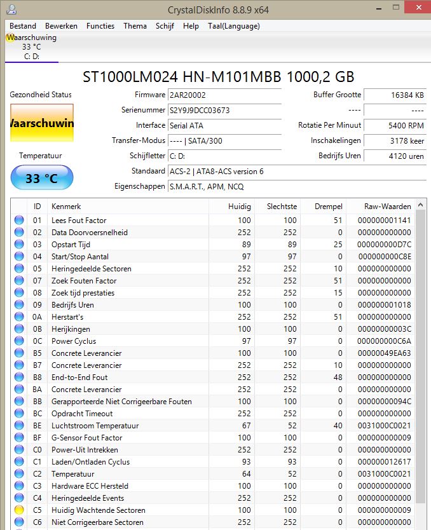Click the blue status orb next to Opstart Tijd
Screen dimensions: 431x530
coord(19,245)
